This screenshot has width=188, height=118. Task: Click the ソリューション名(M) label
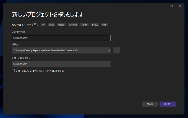(x=20, y=58)
